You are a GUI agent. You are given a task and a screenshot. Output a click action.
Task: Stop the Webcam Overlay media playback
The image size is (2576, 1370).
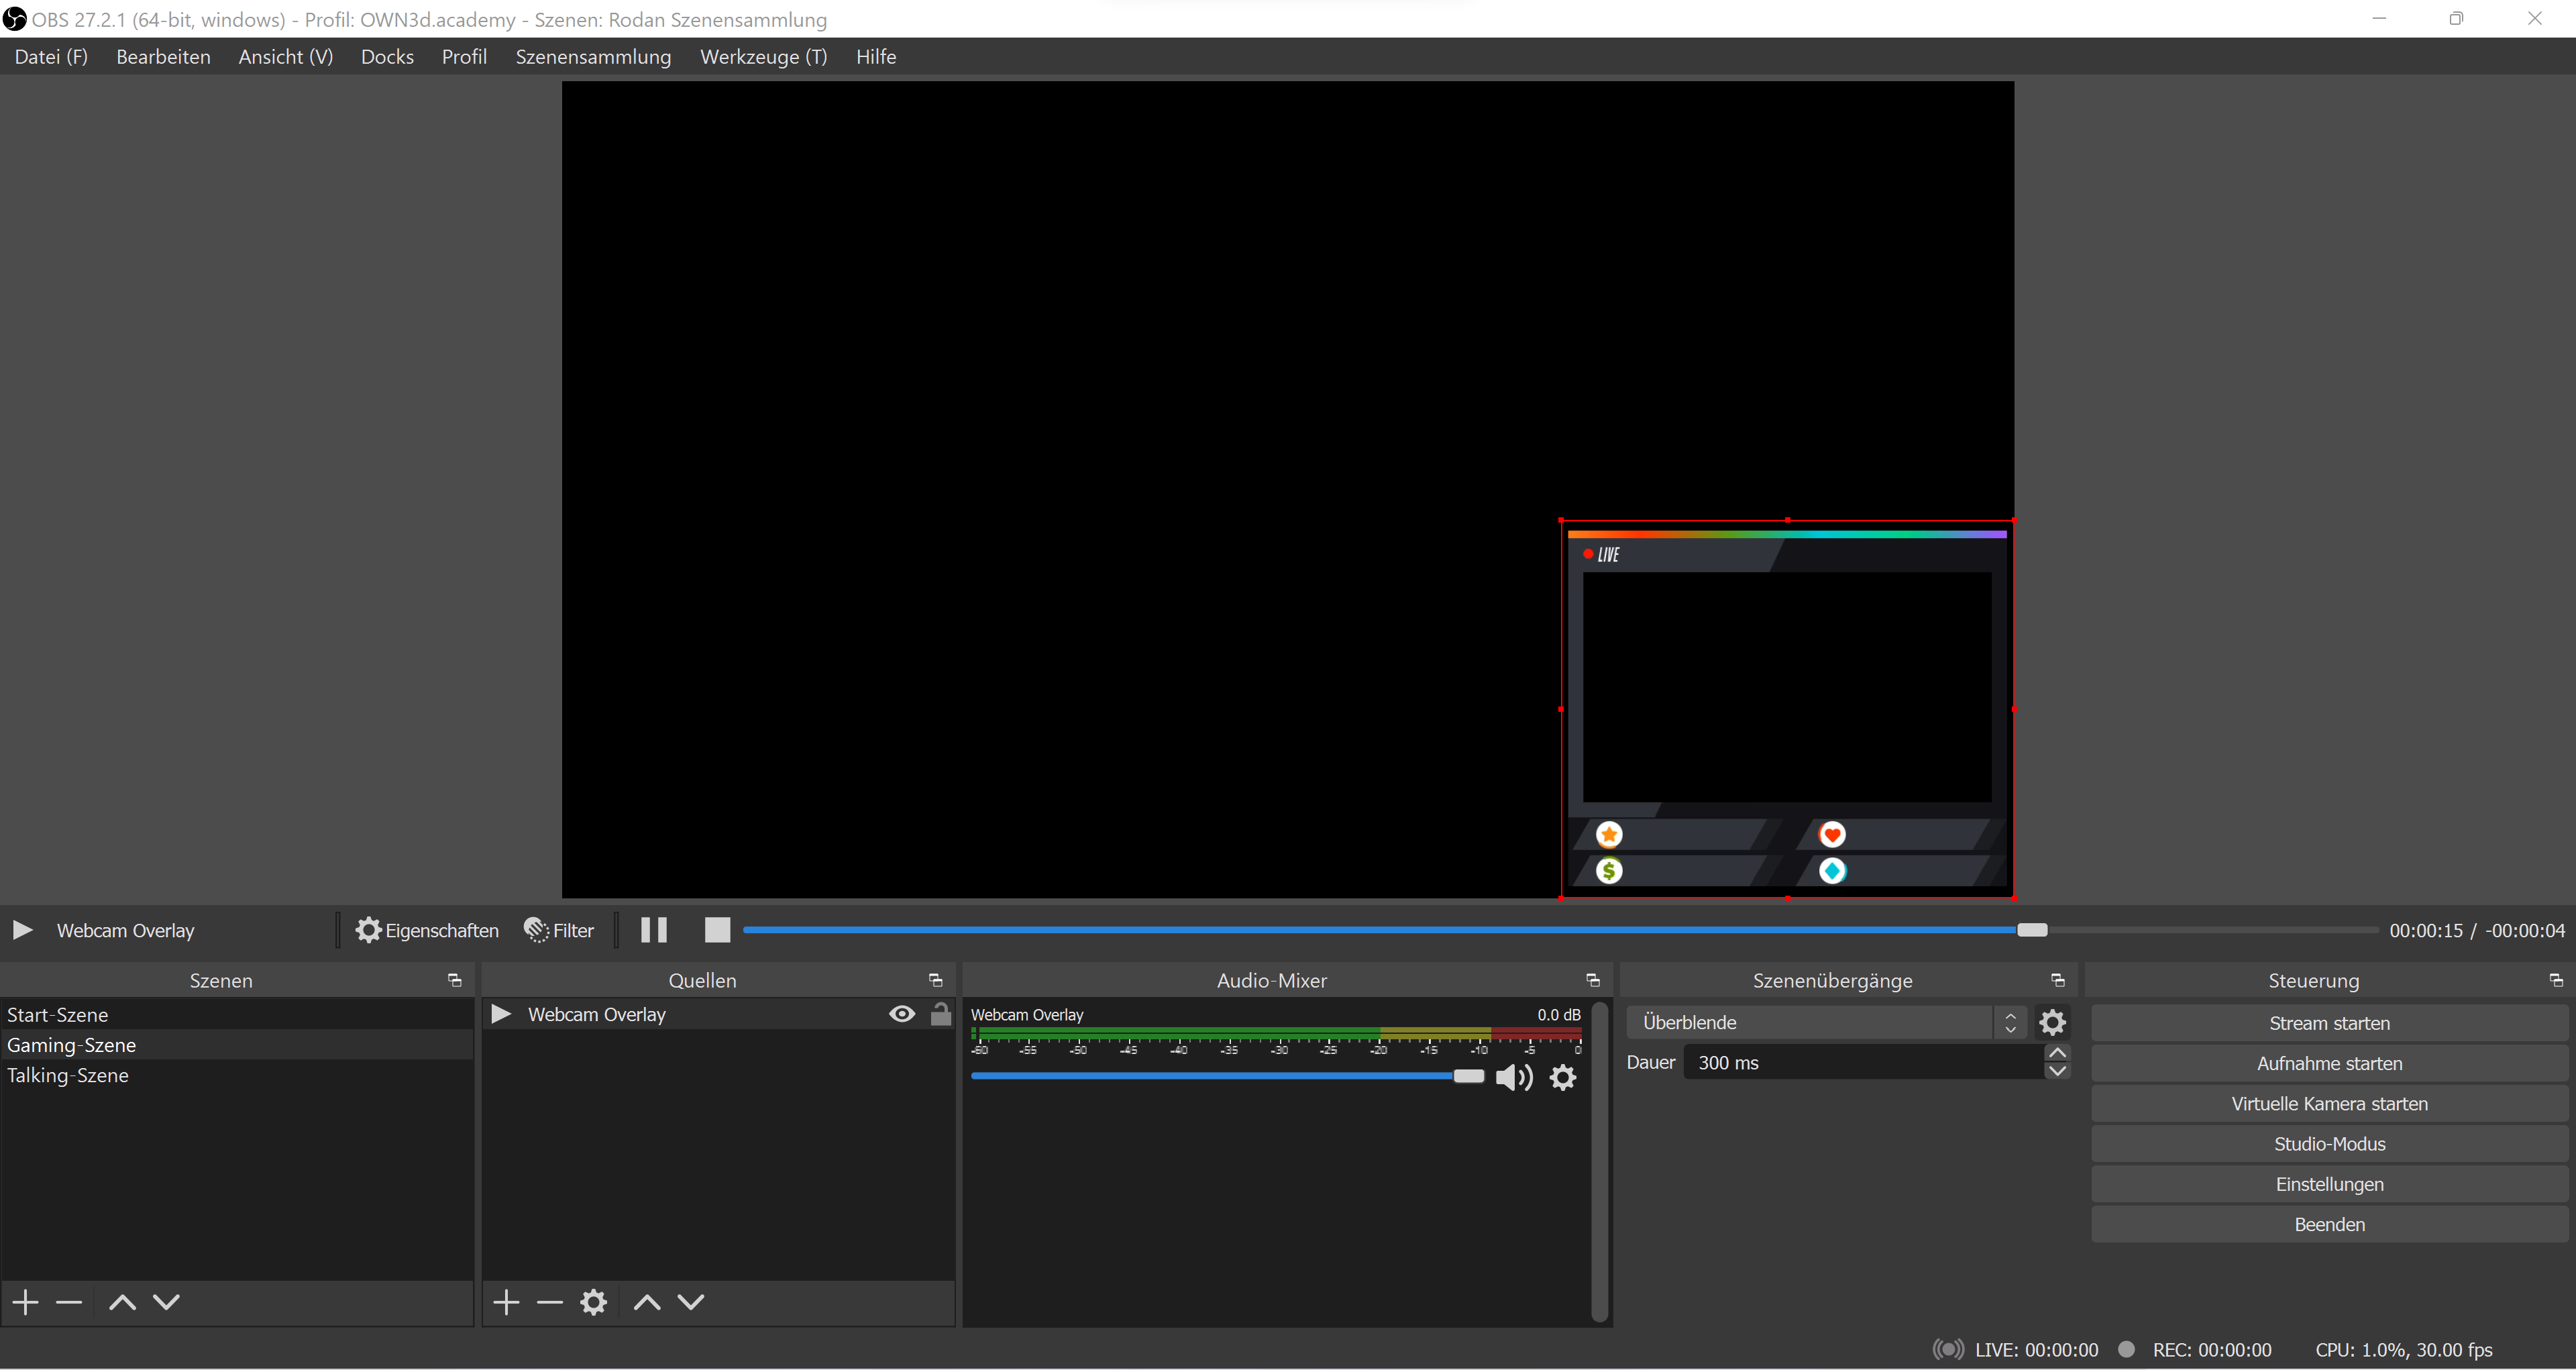pyautogui.click(x=716, y=929)
